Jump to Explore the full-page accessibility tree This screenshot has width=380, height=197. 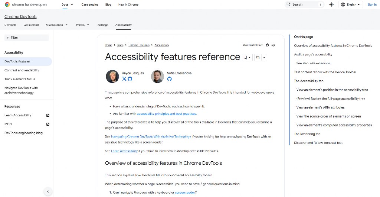331,98
